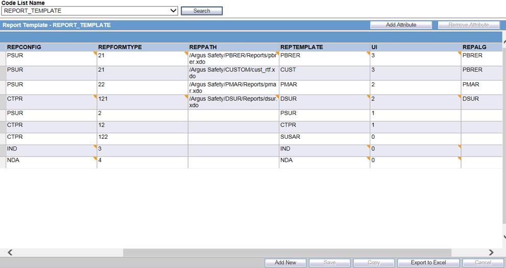Click REPFORMTYPE value 12

(x=142, y=127)
